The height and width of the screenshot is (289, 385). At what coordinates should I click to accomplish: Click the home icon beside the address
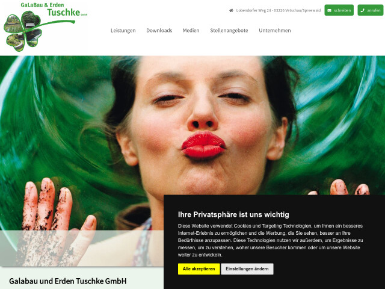231,11
